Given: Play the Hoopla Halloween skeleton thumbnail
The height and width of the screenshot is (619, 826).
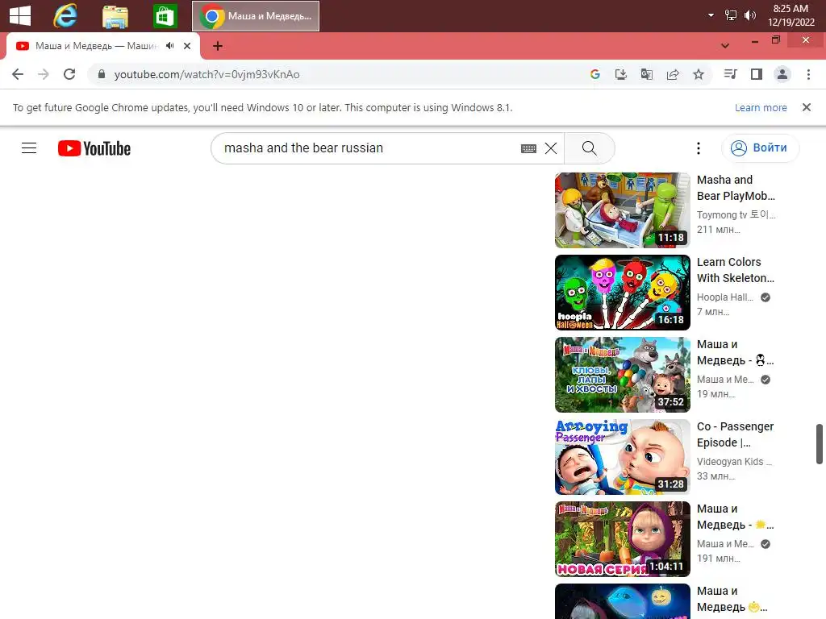Looking at the screenshot, I should tap(622, 292).
